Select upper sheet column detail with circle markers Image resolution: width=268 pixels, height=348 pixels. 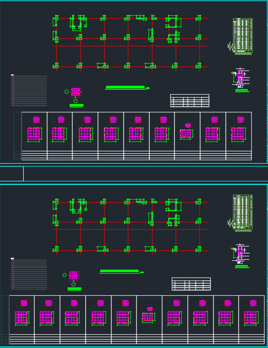pyautogui.click(x=74, y=95)
